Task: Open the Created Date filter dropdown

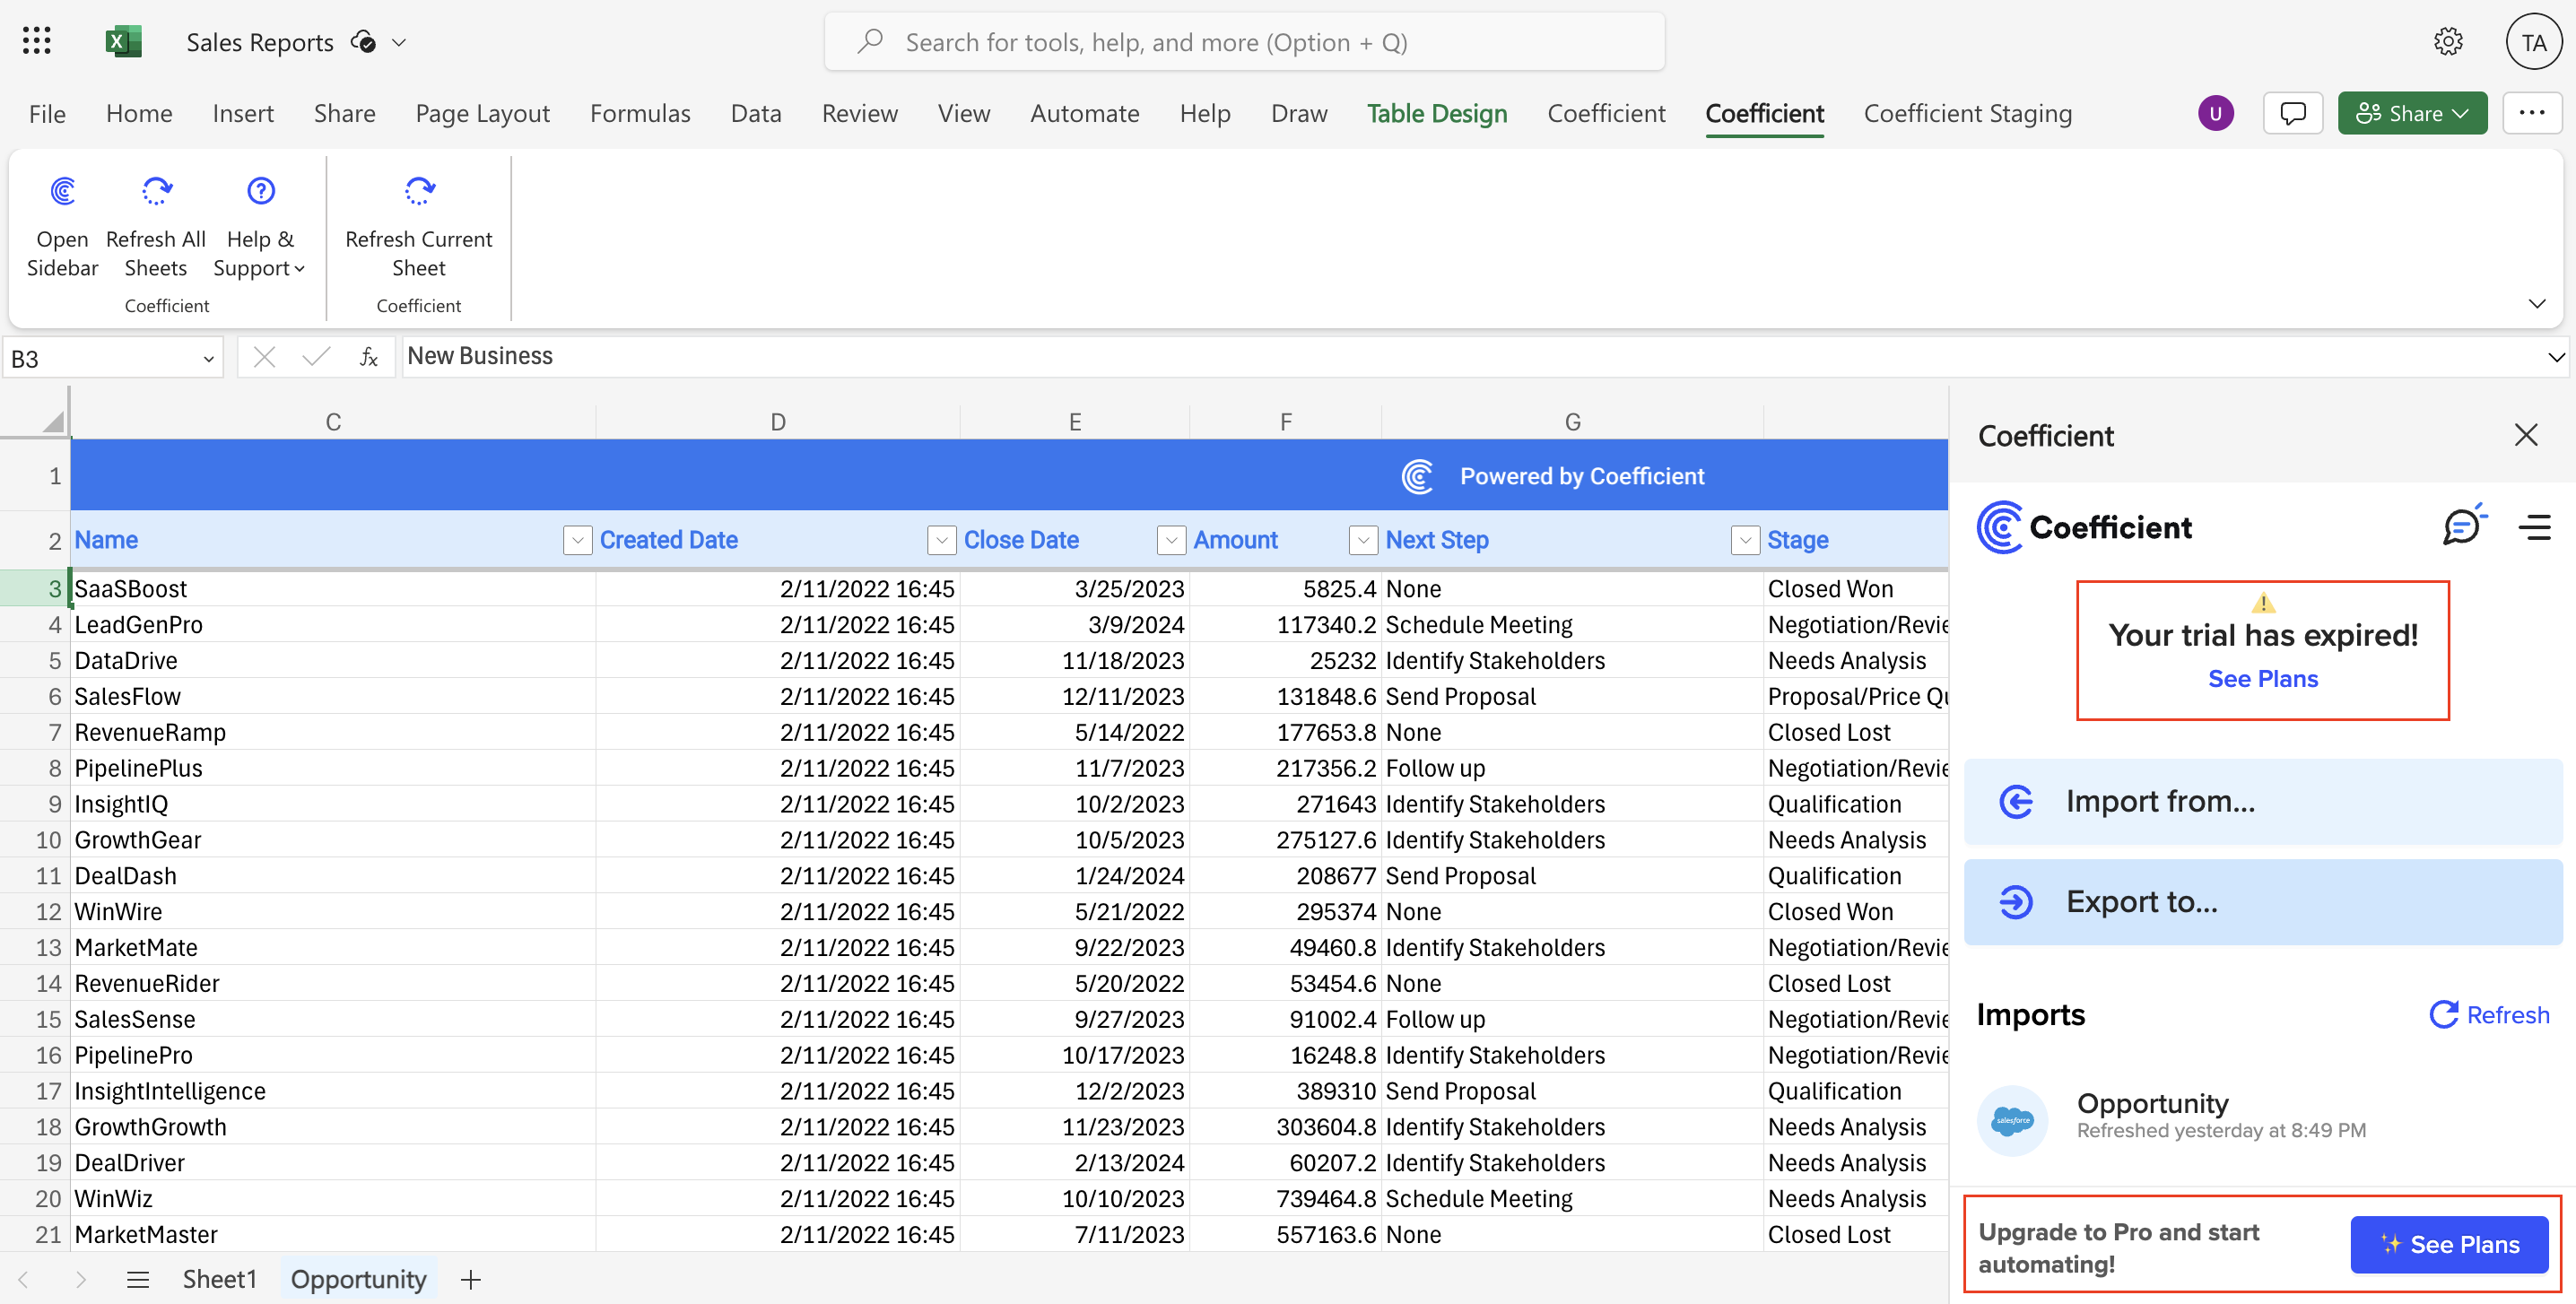Action: 941,540
